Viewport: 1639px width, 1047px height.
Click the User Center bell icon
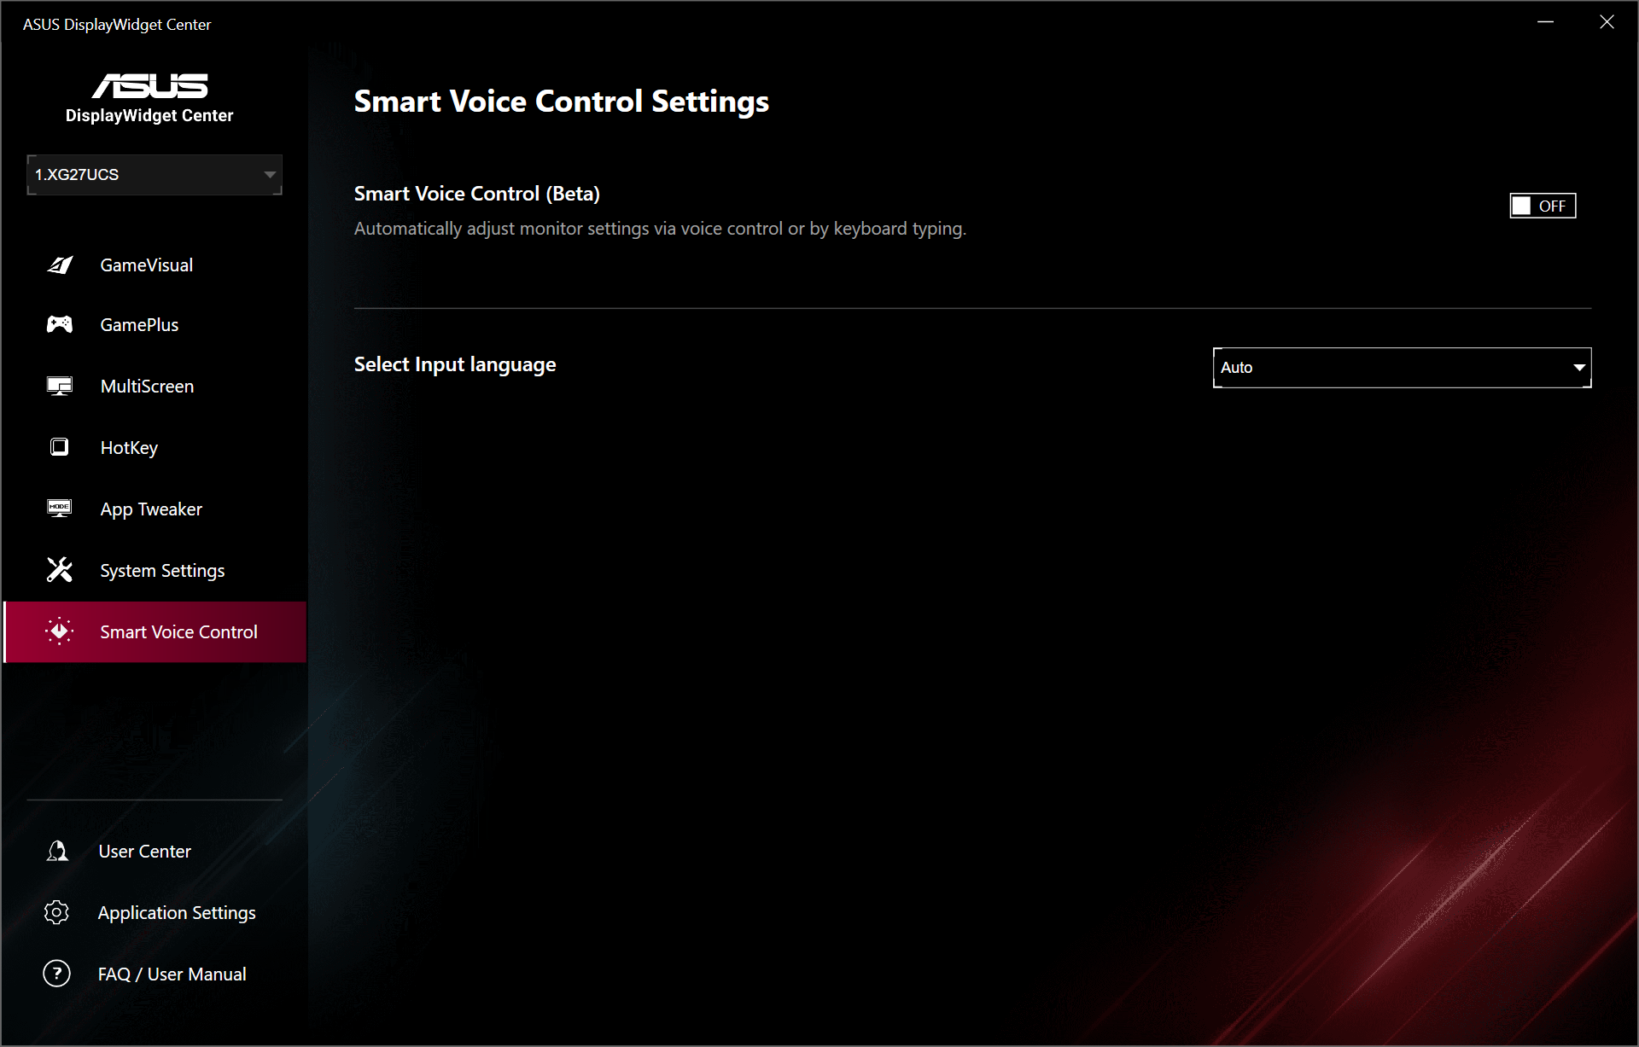click(57, 851)
